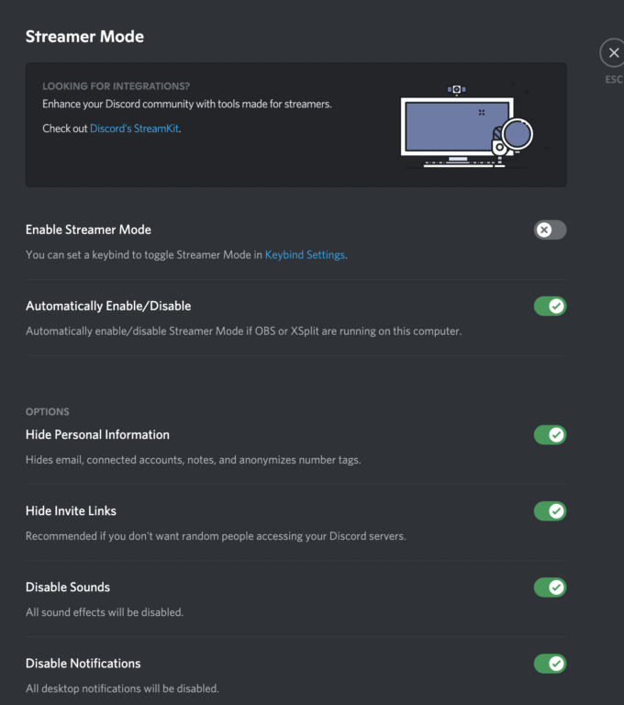Close settings with the X icon
This screenshot has height=705, width=624.
(614, 53)
